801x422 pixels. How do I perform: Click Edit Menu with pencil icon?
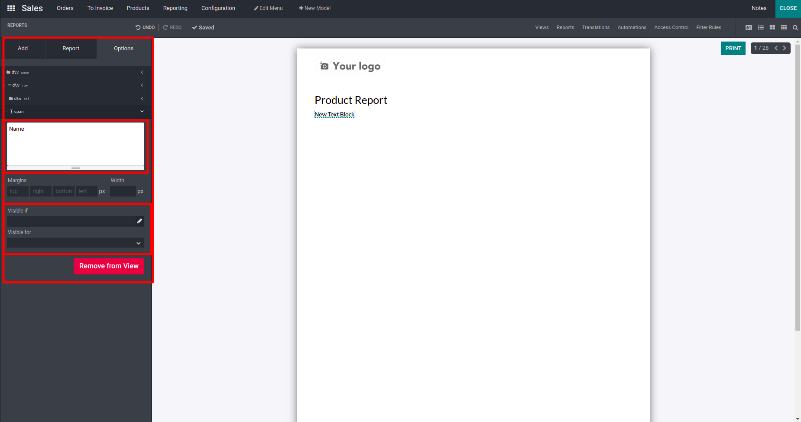[268, 8]
